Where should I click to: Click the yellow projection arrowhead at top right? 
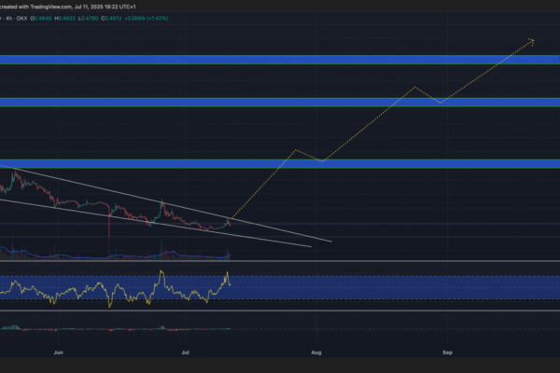pyautogui.click(x=531, y=40)
